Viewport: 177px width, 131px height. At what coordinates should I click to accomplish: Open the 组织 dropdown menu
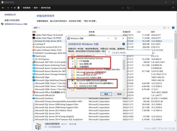(x=36, y=28)
